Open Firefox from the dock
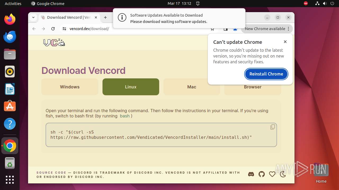This screenshot has height=190, width=339. click(x=10, y=19)
